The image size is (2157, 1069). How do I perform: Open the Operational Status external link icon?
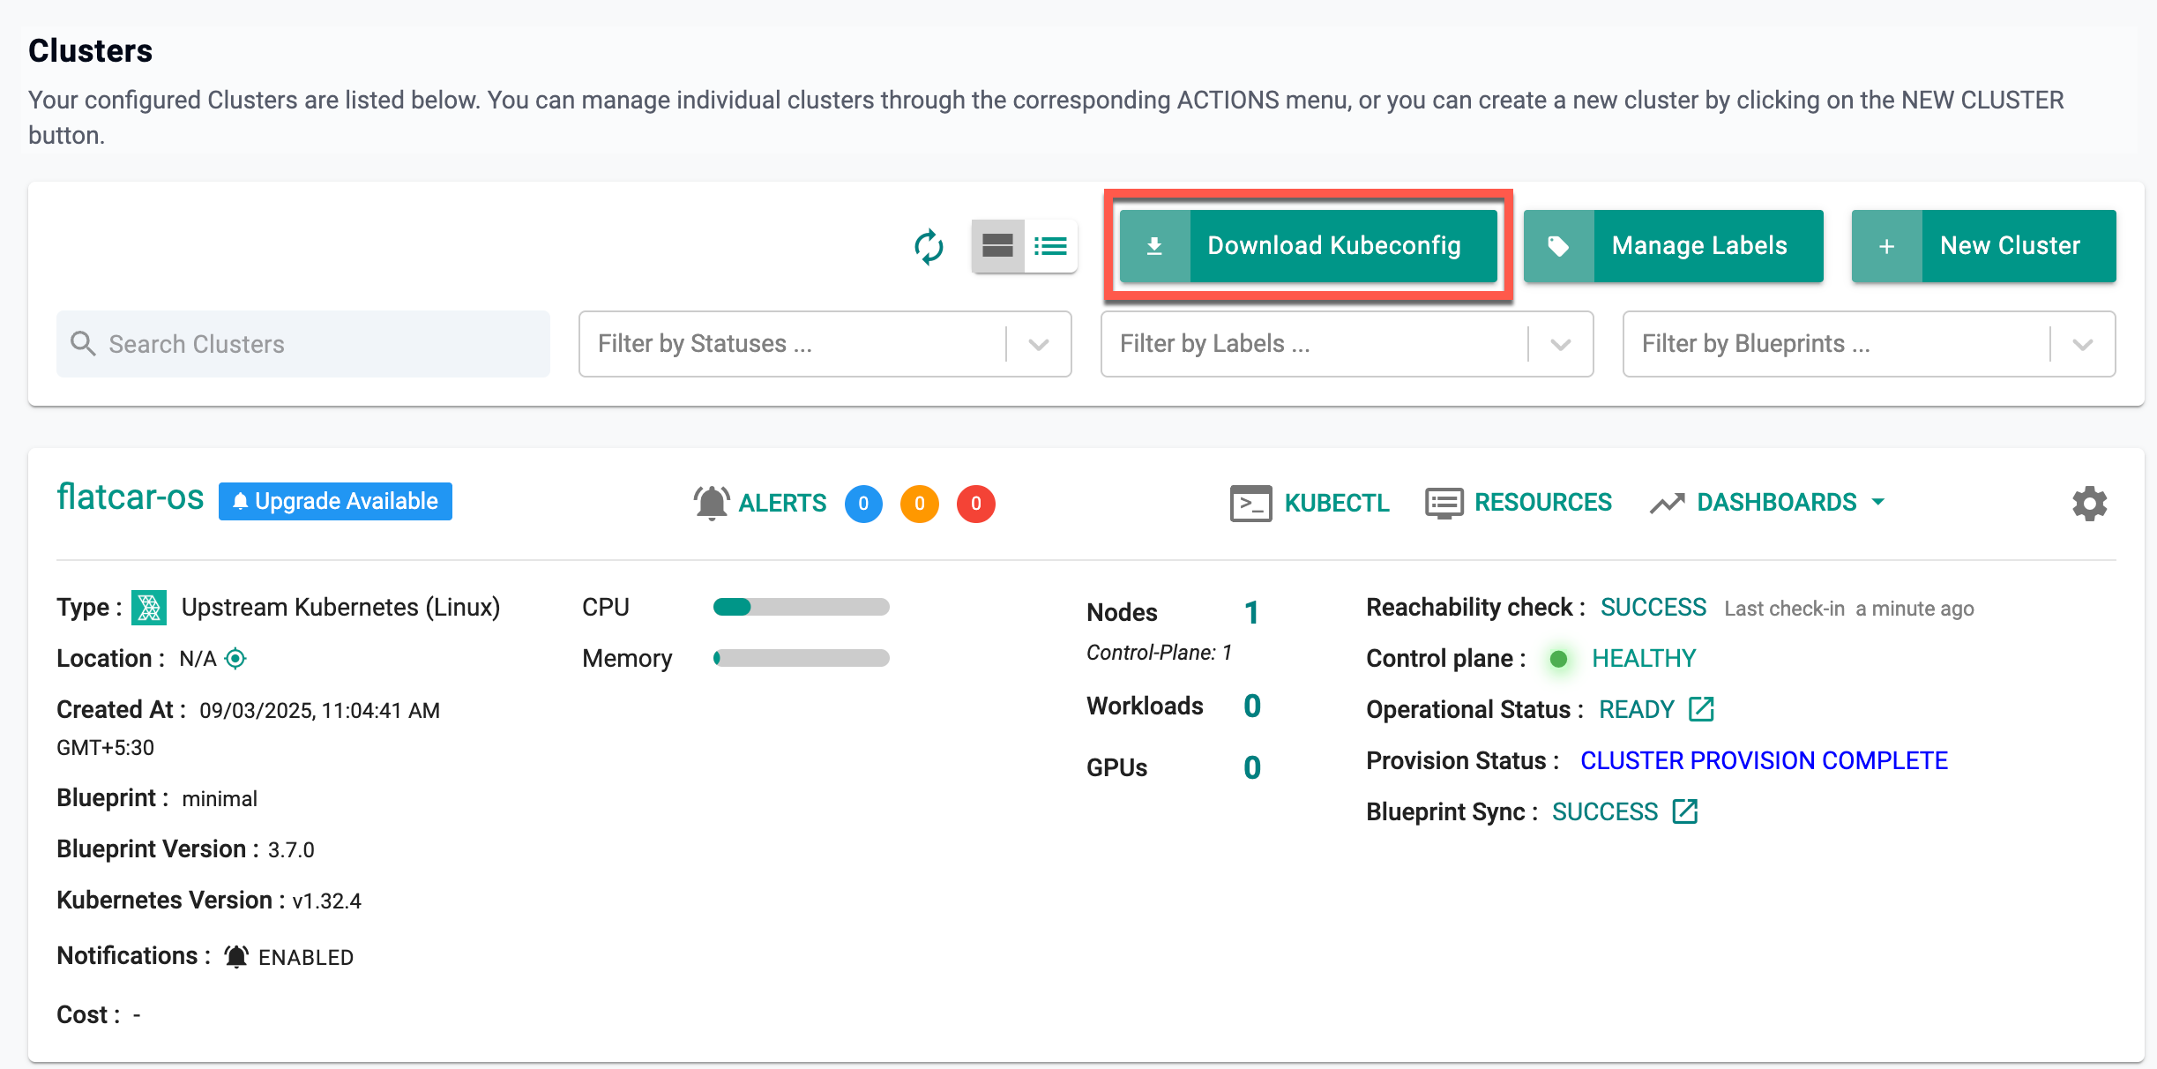(x=1701, y=709)
